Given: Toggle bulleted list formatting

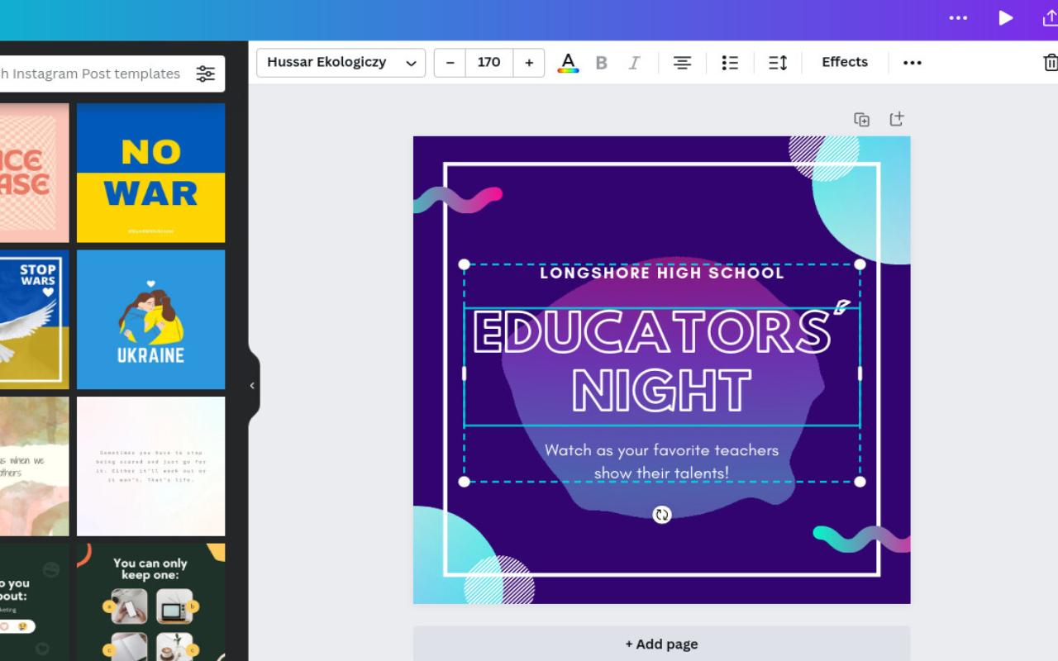Looking at the screenshot, I should pyautogui.click(x=730, y=63).
